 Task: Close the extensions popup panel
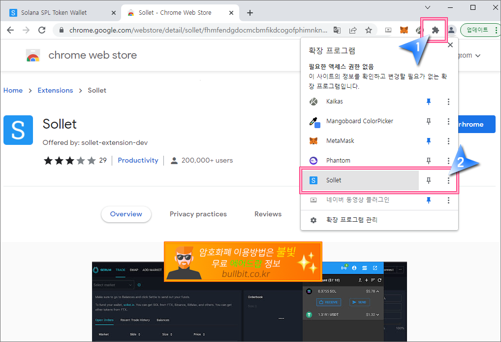450,45
